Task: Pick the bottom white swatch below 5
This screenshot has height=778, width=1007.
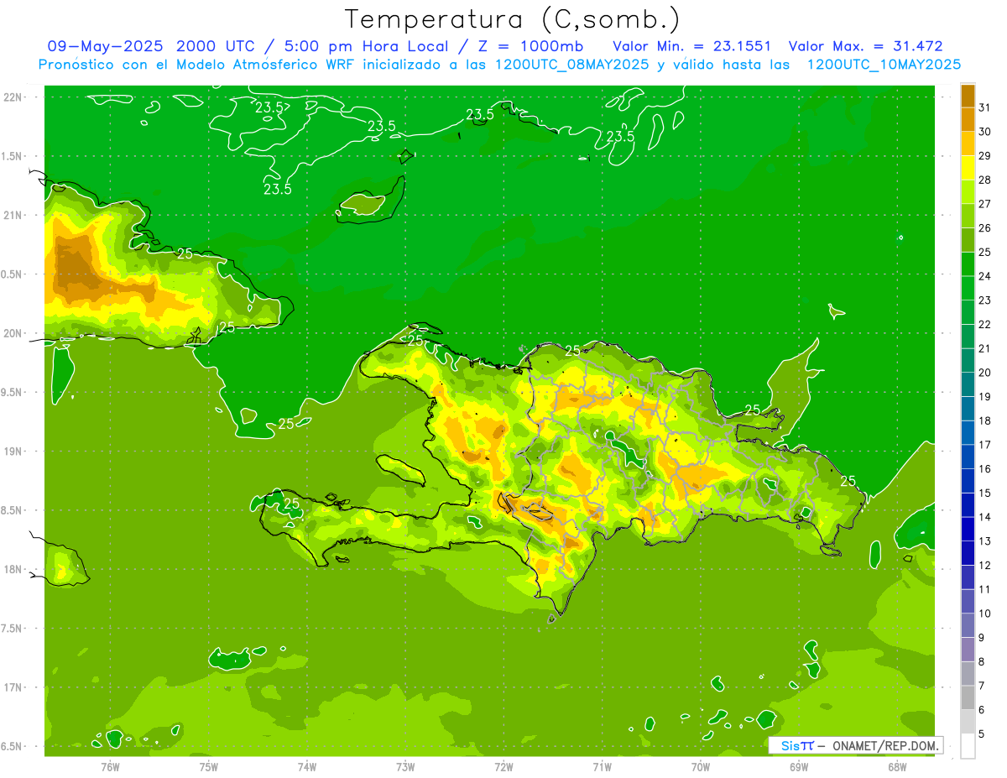Action: (968, 746)
